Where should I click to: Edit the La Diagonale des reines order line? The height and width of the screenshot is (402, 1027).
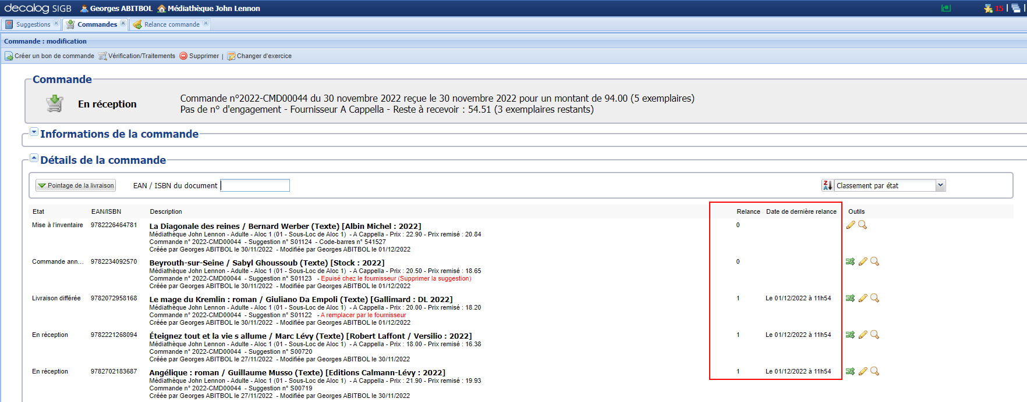(851, 225)
